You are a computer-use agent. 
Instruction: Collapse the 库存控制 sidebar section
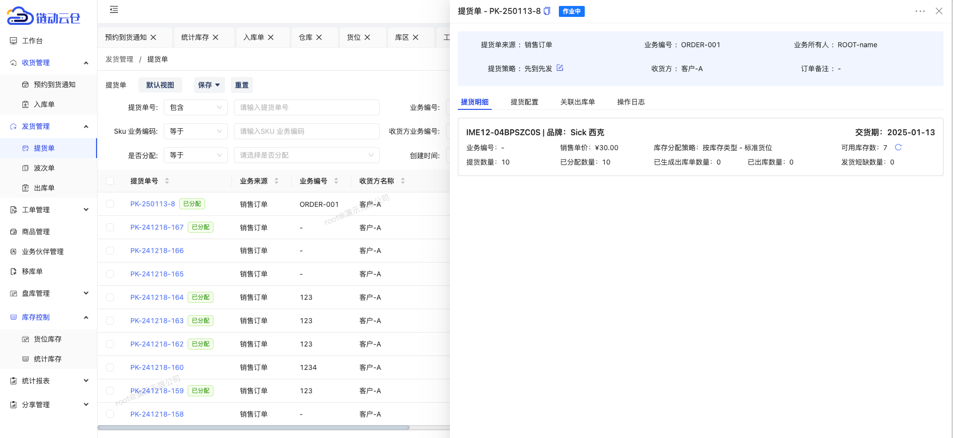pyautogui.click(x=86, y=317)
